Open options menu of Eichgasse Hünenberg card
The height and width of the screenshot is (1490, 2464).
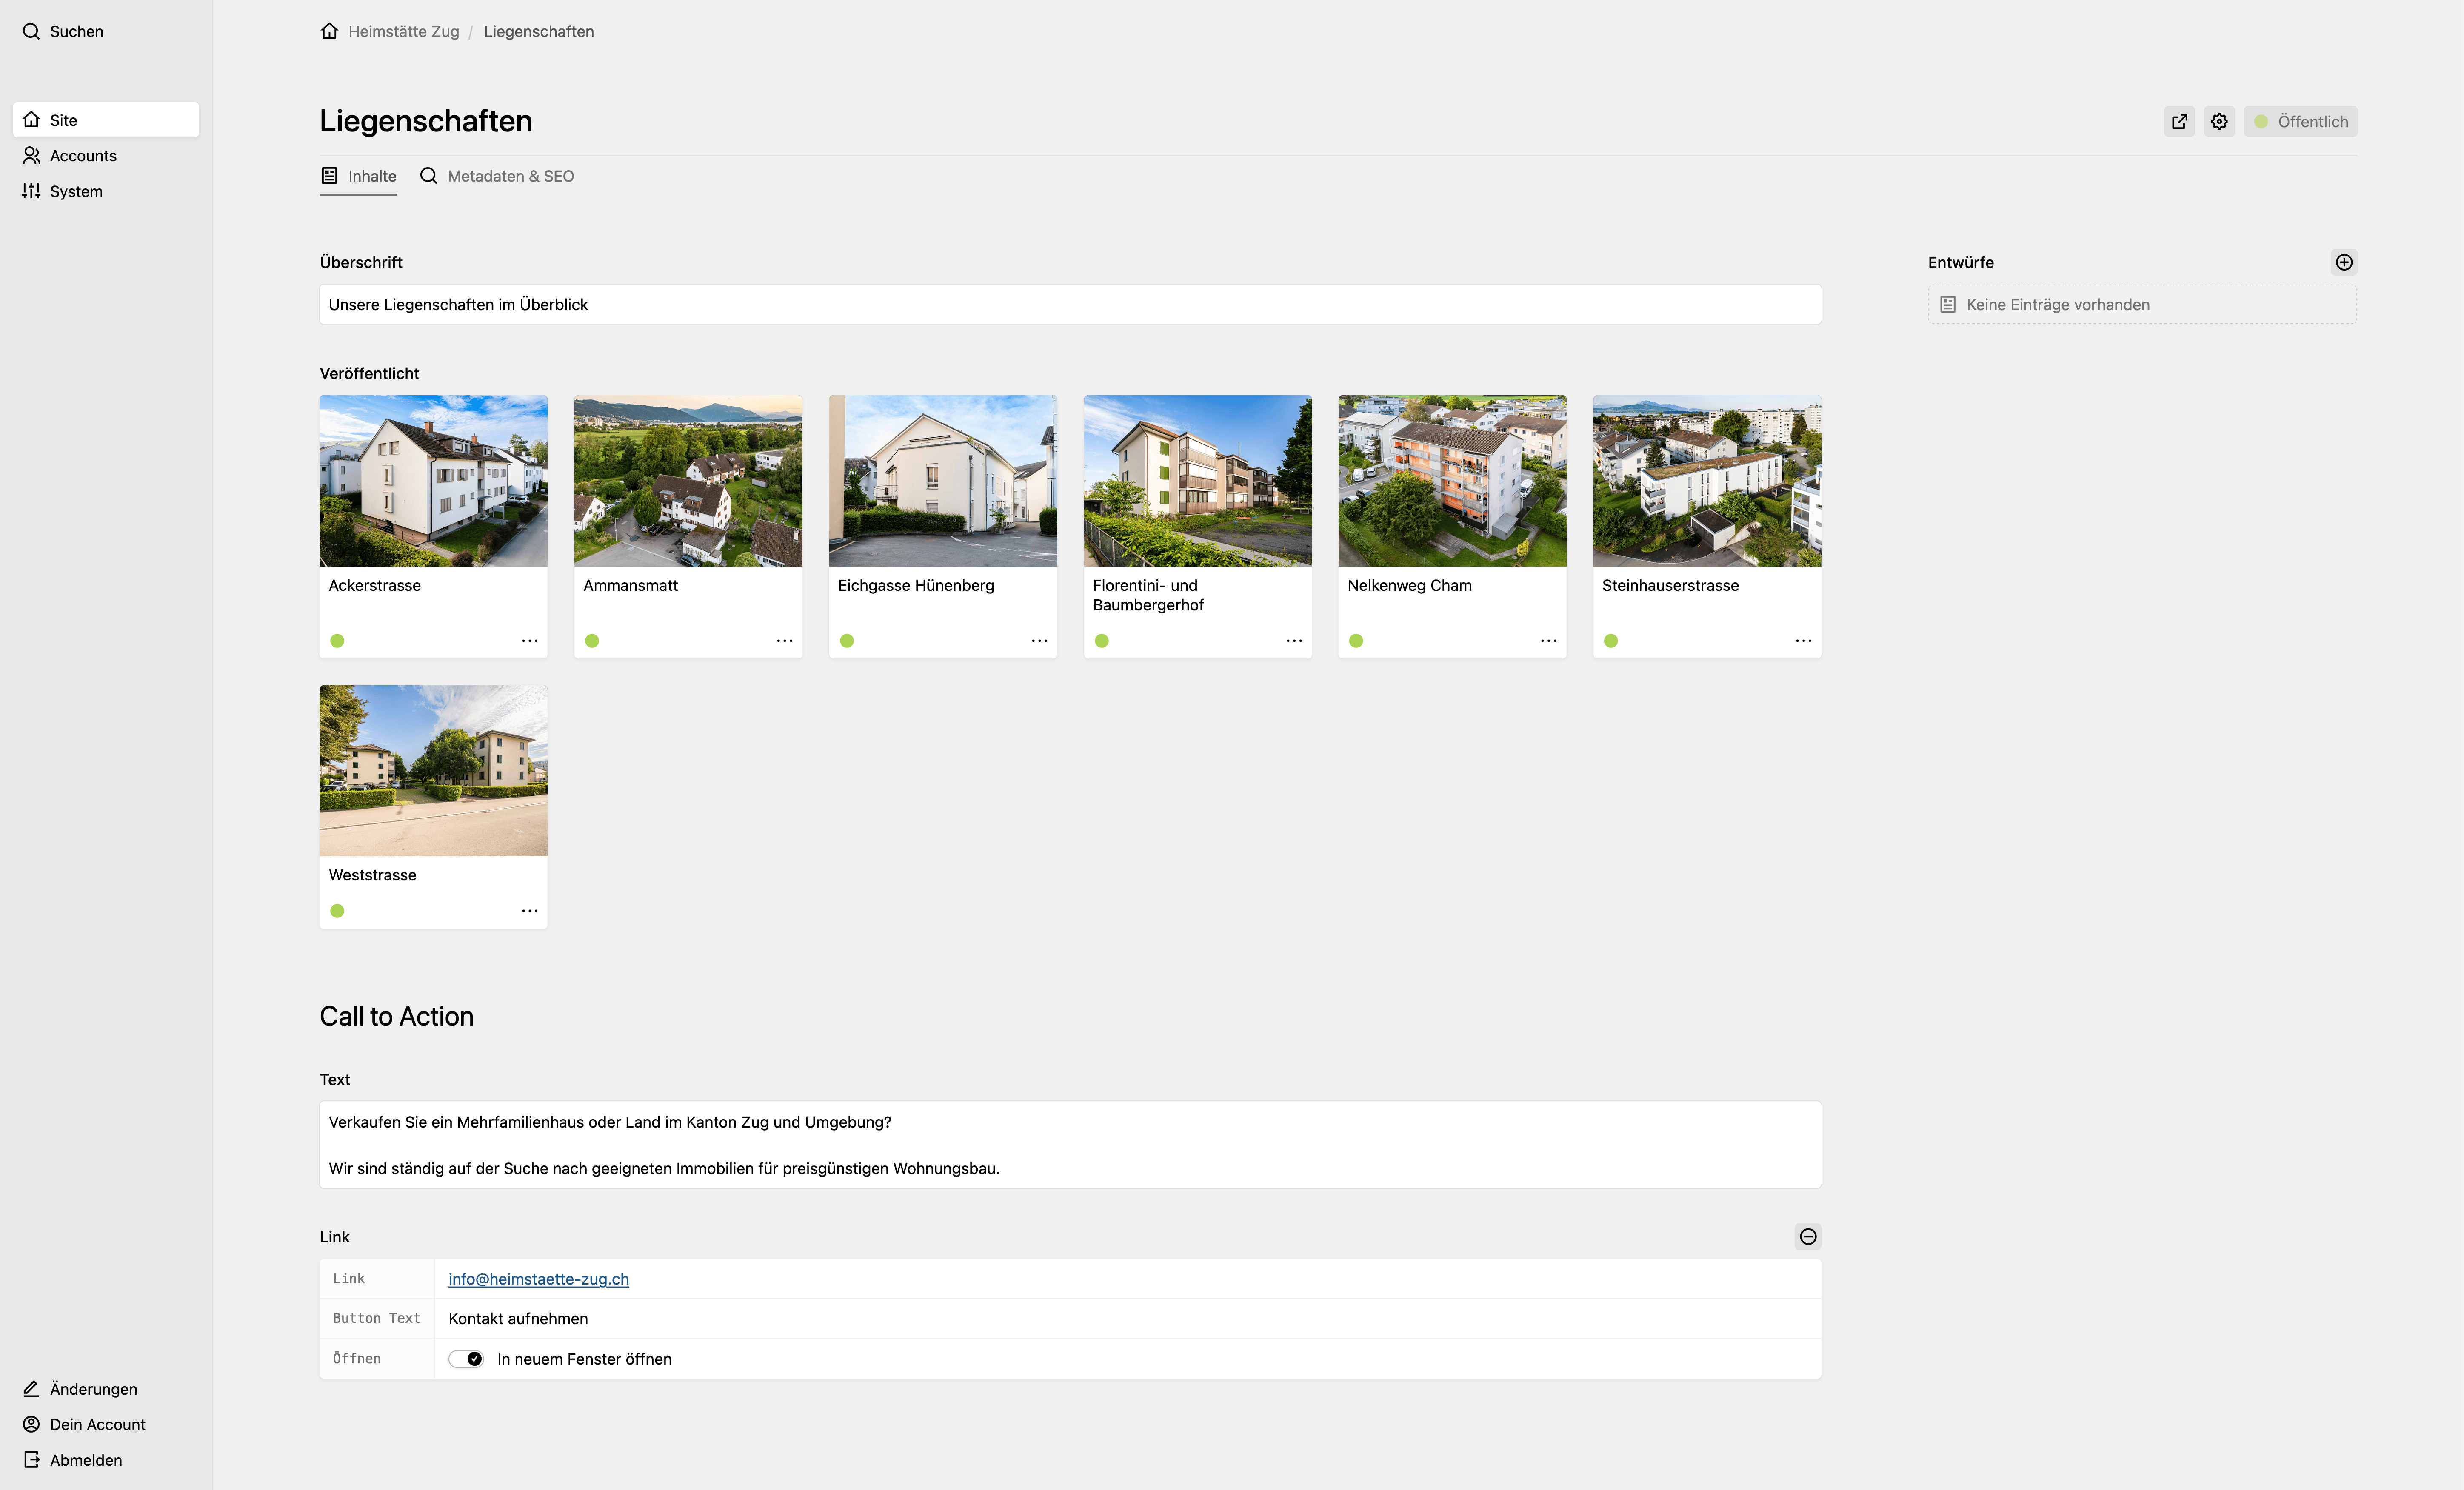point(1040,641)
